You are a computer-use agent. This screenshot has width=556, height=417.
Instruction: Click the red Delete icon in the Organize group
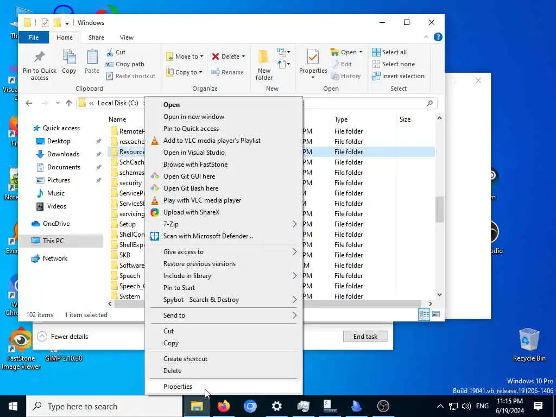click(x=215, y=56)
